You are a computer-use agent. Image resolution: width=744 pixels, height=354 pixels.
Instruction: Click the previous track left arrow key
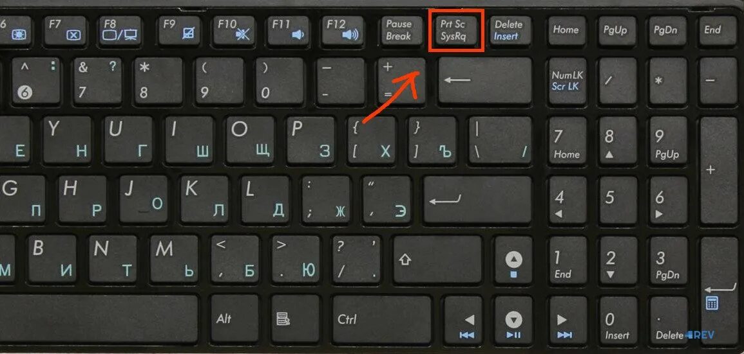click(x=464, y=319)
